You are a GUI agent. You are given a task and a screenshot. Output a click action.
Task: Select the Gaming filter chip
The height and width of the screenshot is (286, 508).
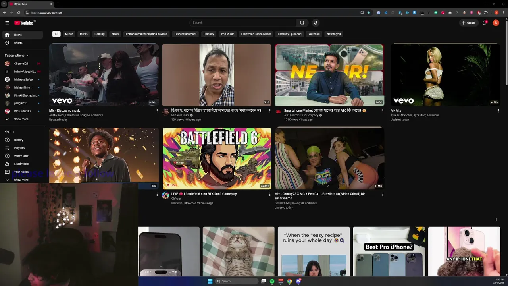pyautogui.click(x=100, y=34)
